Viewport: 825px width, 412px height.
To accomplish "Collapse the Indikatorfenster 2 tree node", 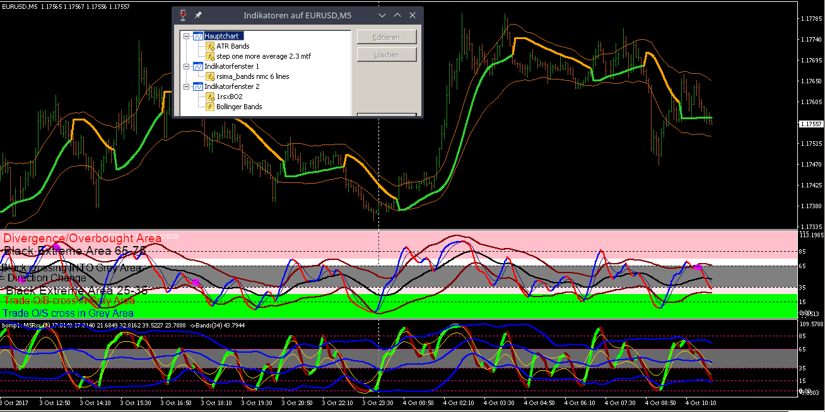I will point(186,86).
